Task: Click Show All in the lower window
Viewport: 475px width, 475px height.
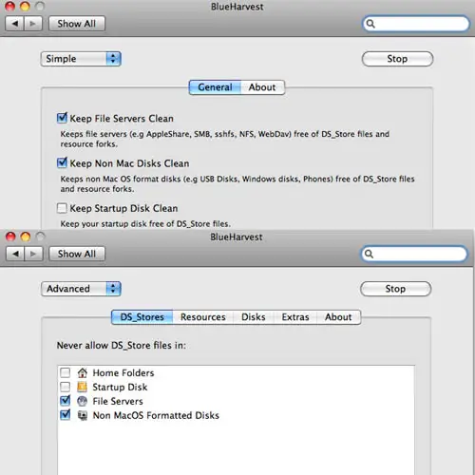Action: pos(77,254)
